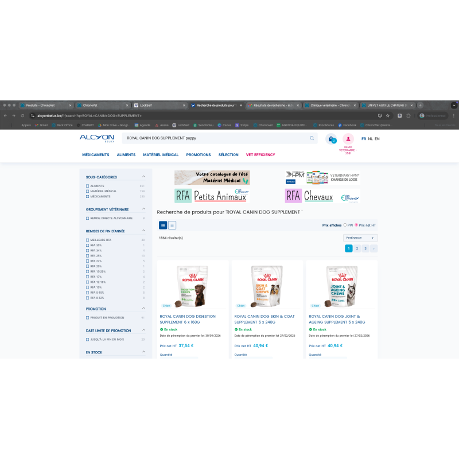Switch to the Résultats de recherche tab

tap(273, 106)
